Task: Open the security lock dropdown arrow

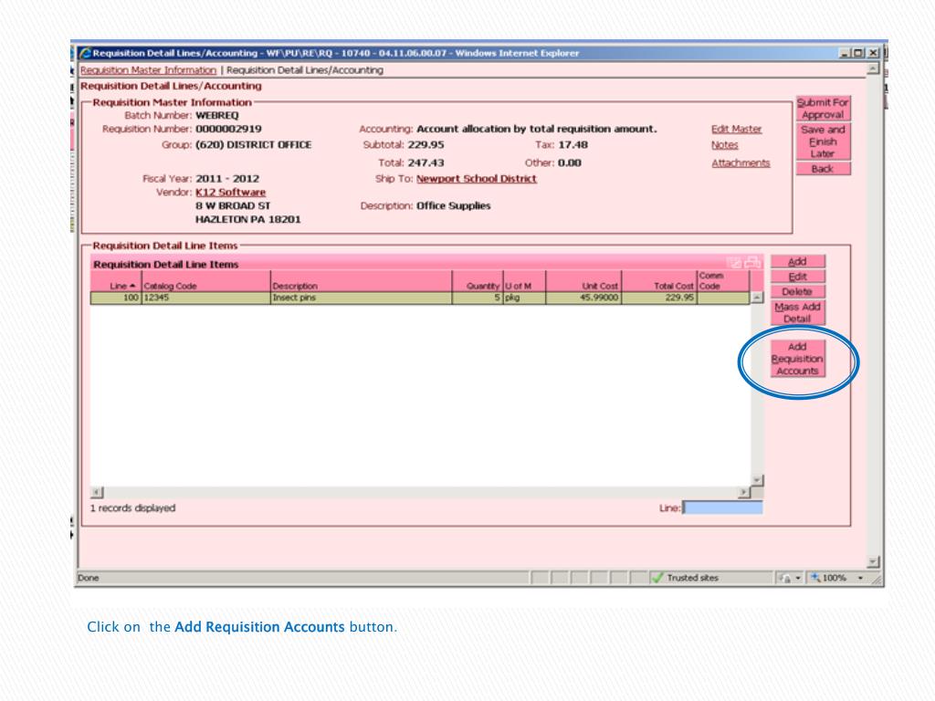Action: pos(798,578)
